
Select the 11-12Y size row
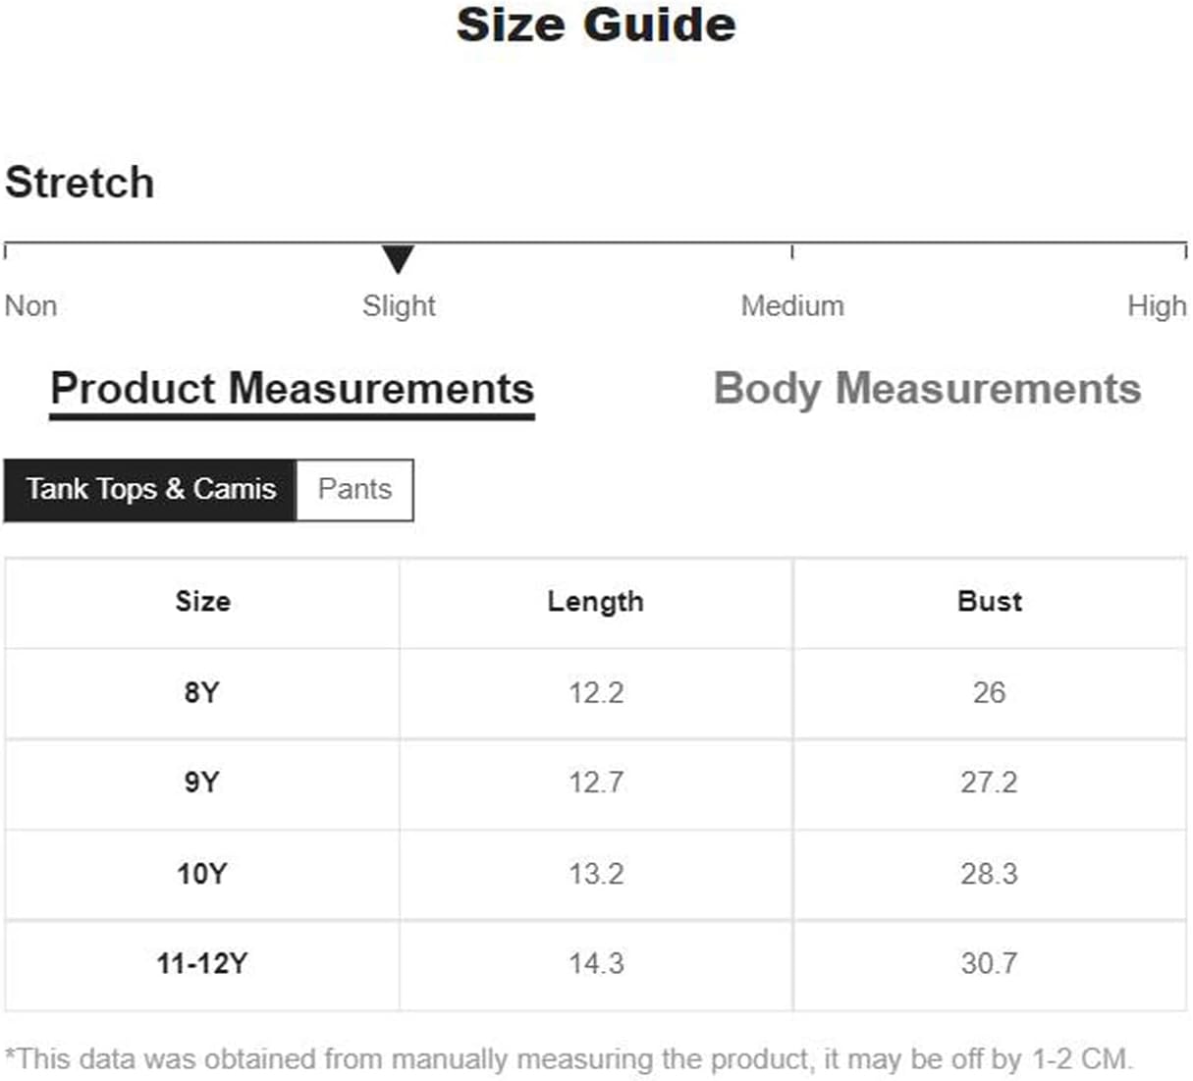tap(596, 964)
